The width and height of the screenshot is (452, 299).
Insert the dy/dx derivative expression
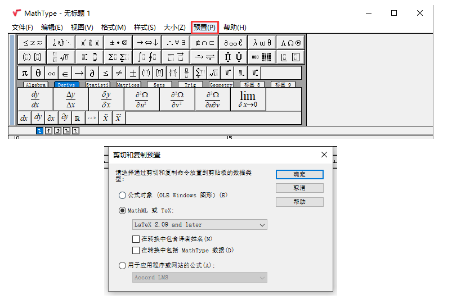tap(35, 99)
